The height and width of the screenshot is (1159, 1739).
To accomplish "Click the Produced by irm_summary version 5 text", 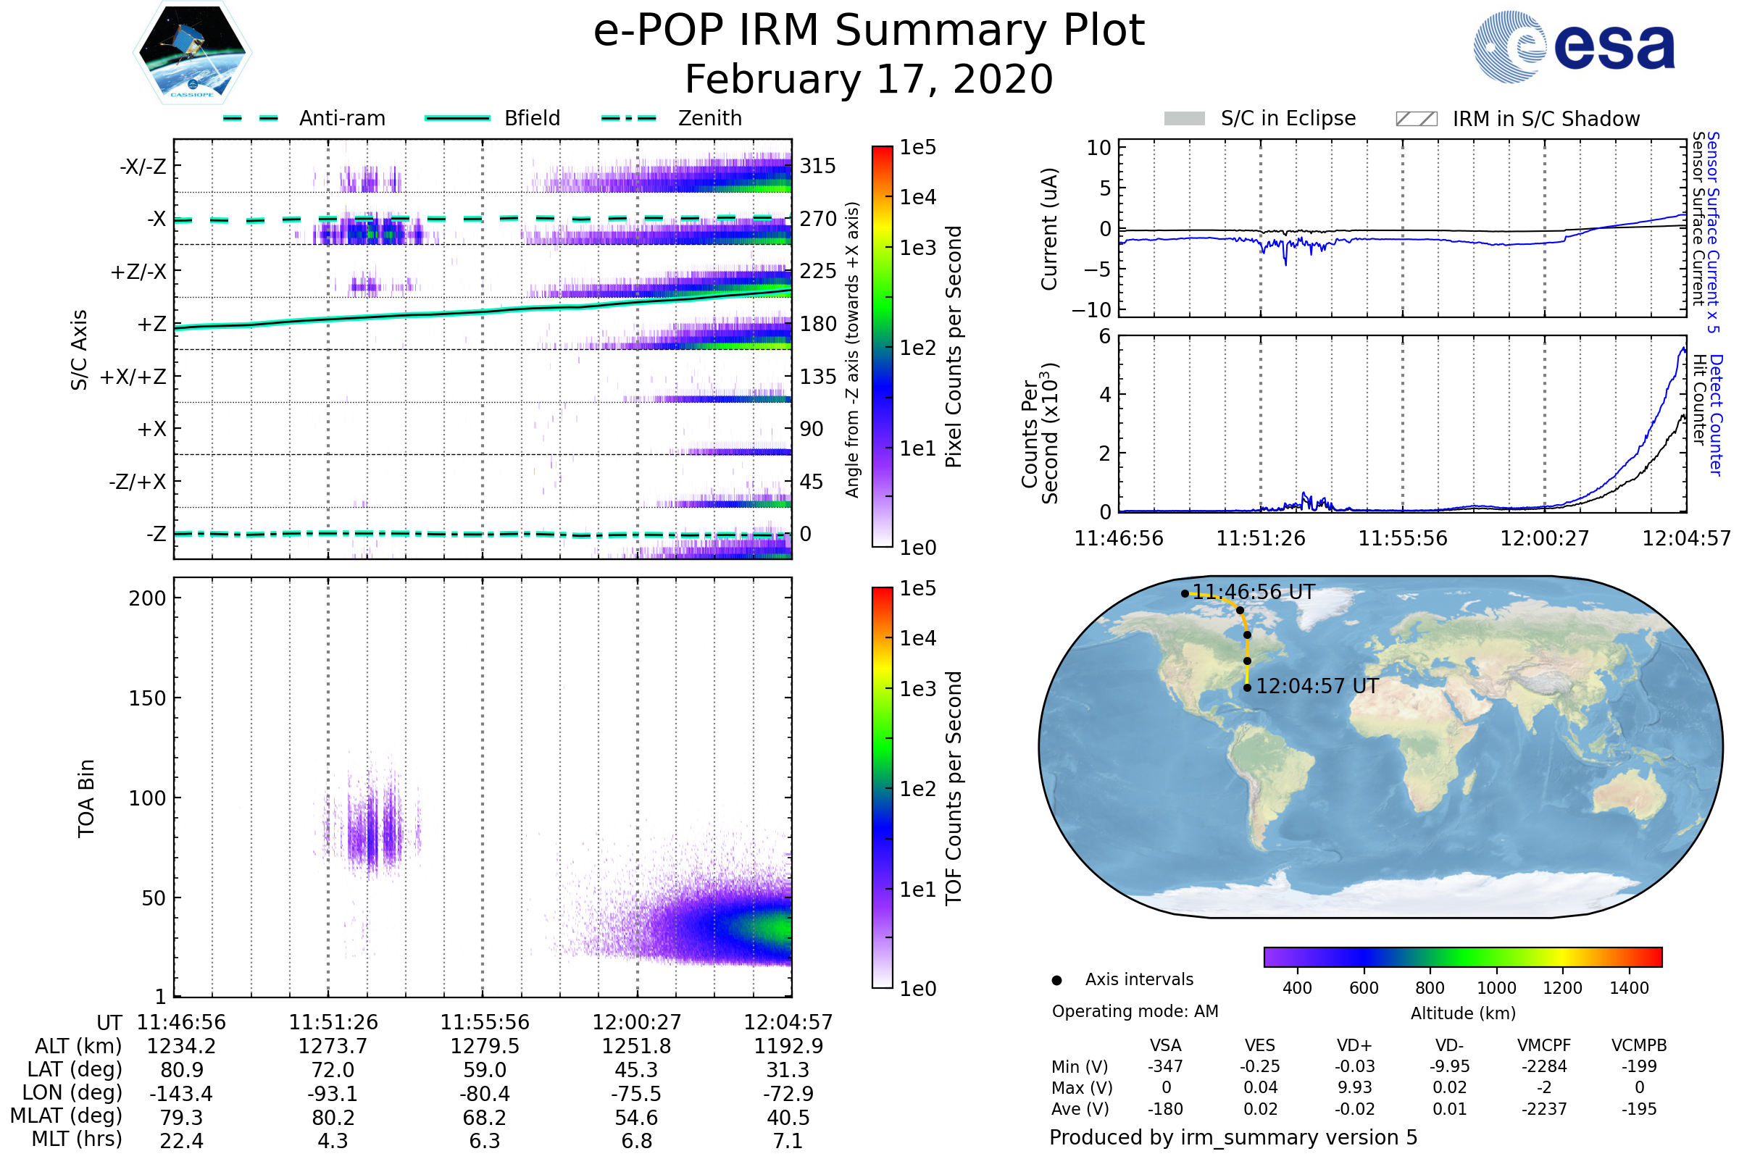I will [1233, 1137].
